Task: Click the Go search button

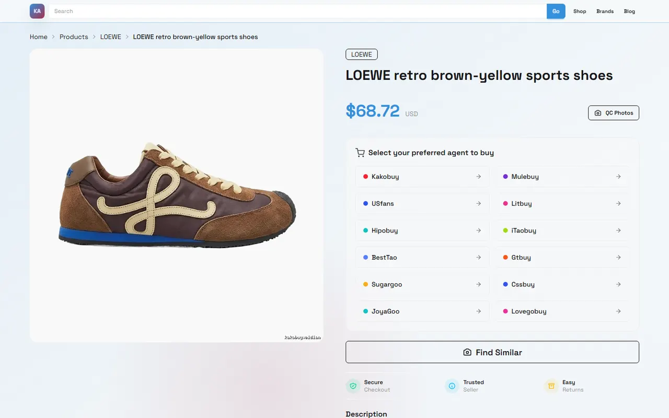Action: tap(556, 11)
